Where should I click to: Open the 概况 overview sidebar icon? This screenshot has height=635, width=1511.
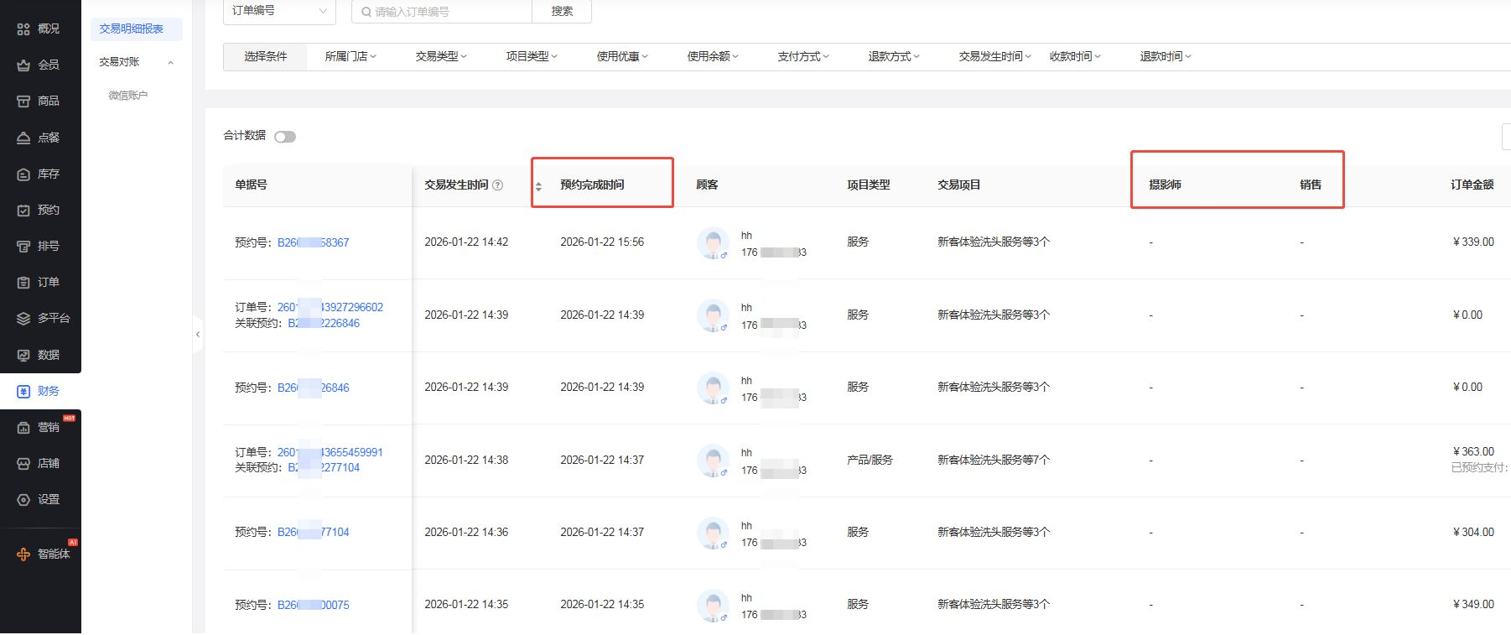click(x=23, y=29)
